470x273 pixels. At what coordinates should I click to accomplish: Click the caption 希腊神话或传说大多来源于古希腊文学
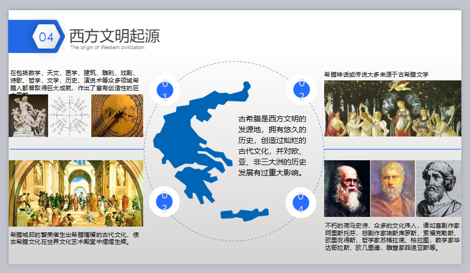coord(376,74)
